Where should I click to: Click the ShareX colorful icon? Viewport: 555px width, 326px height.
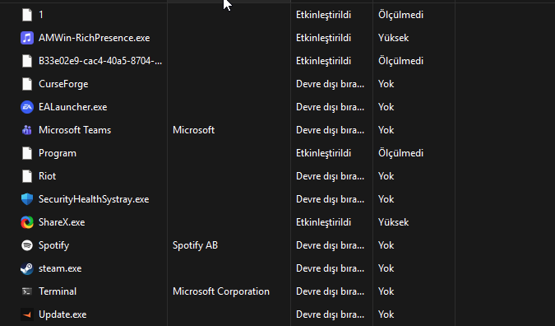[x=27, y=222]
